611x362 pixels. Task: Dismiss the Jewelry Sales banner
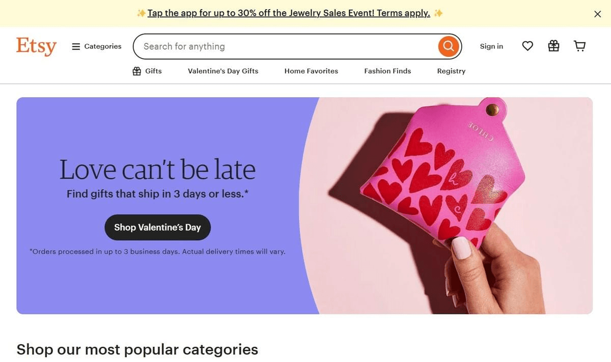tap(598, 14)
